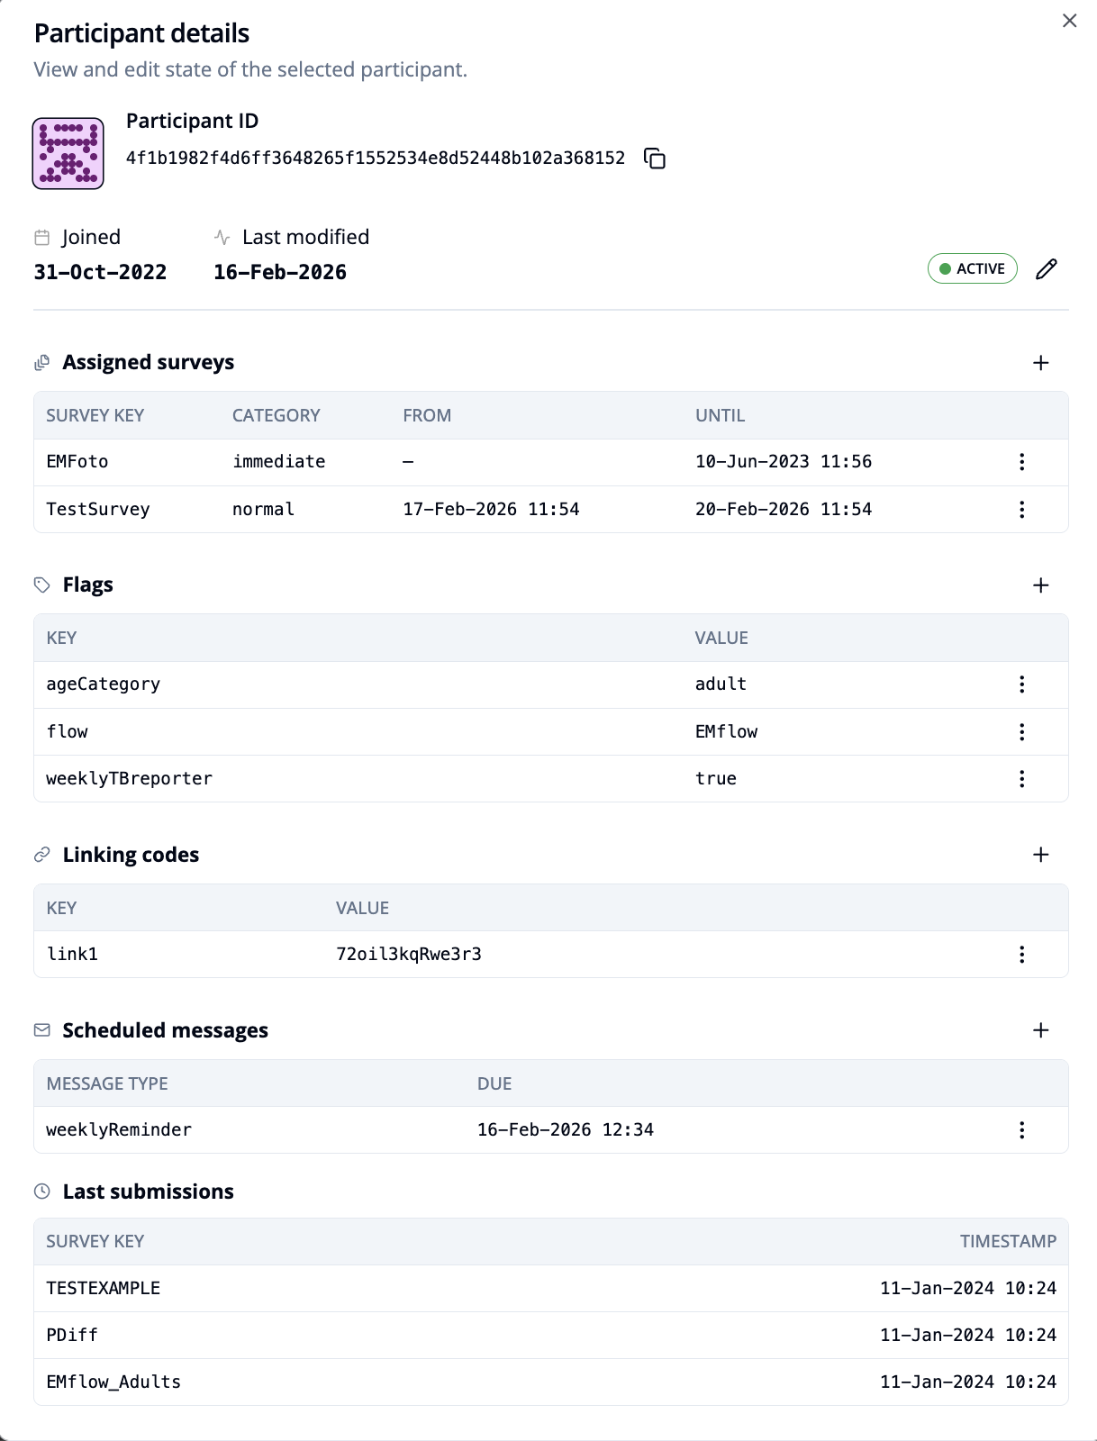This screenshot has height=1441, width=1097.
Task: Open options menu for EMFoto survey
Action: coord(1021,462)
